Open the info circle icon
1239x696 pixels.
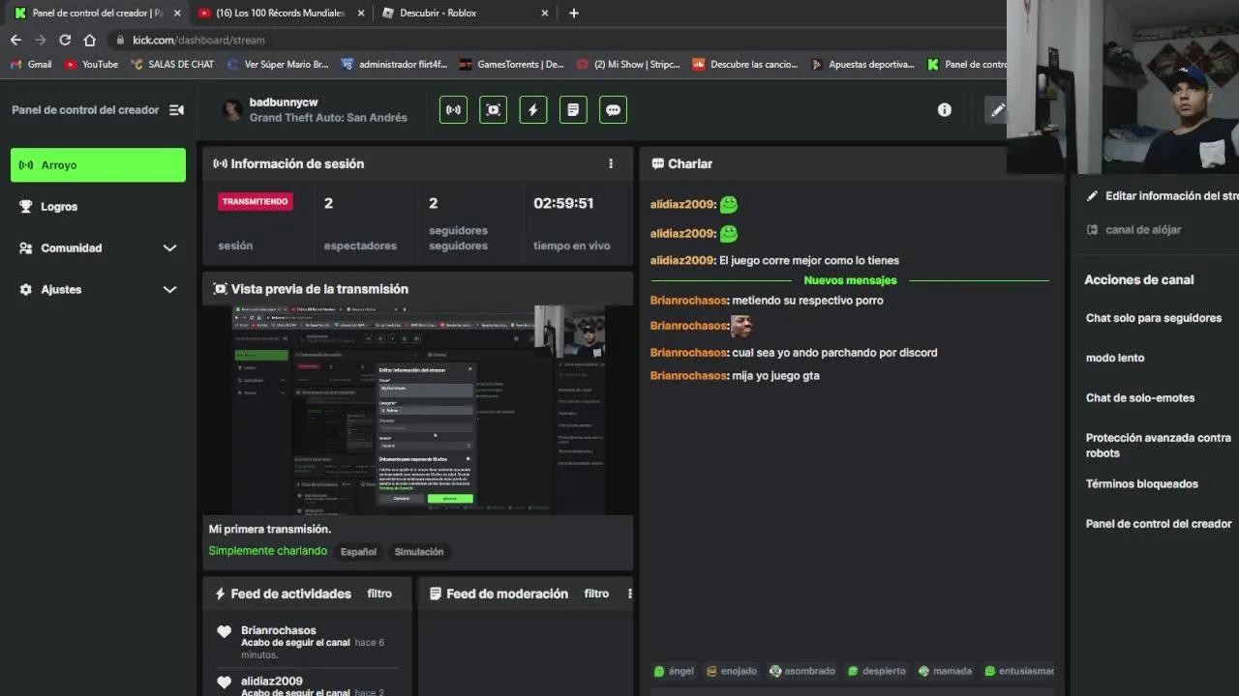[945, 110]
